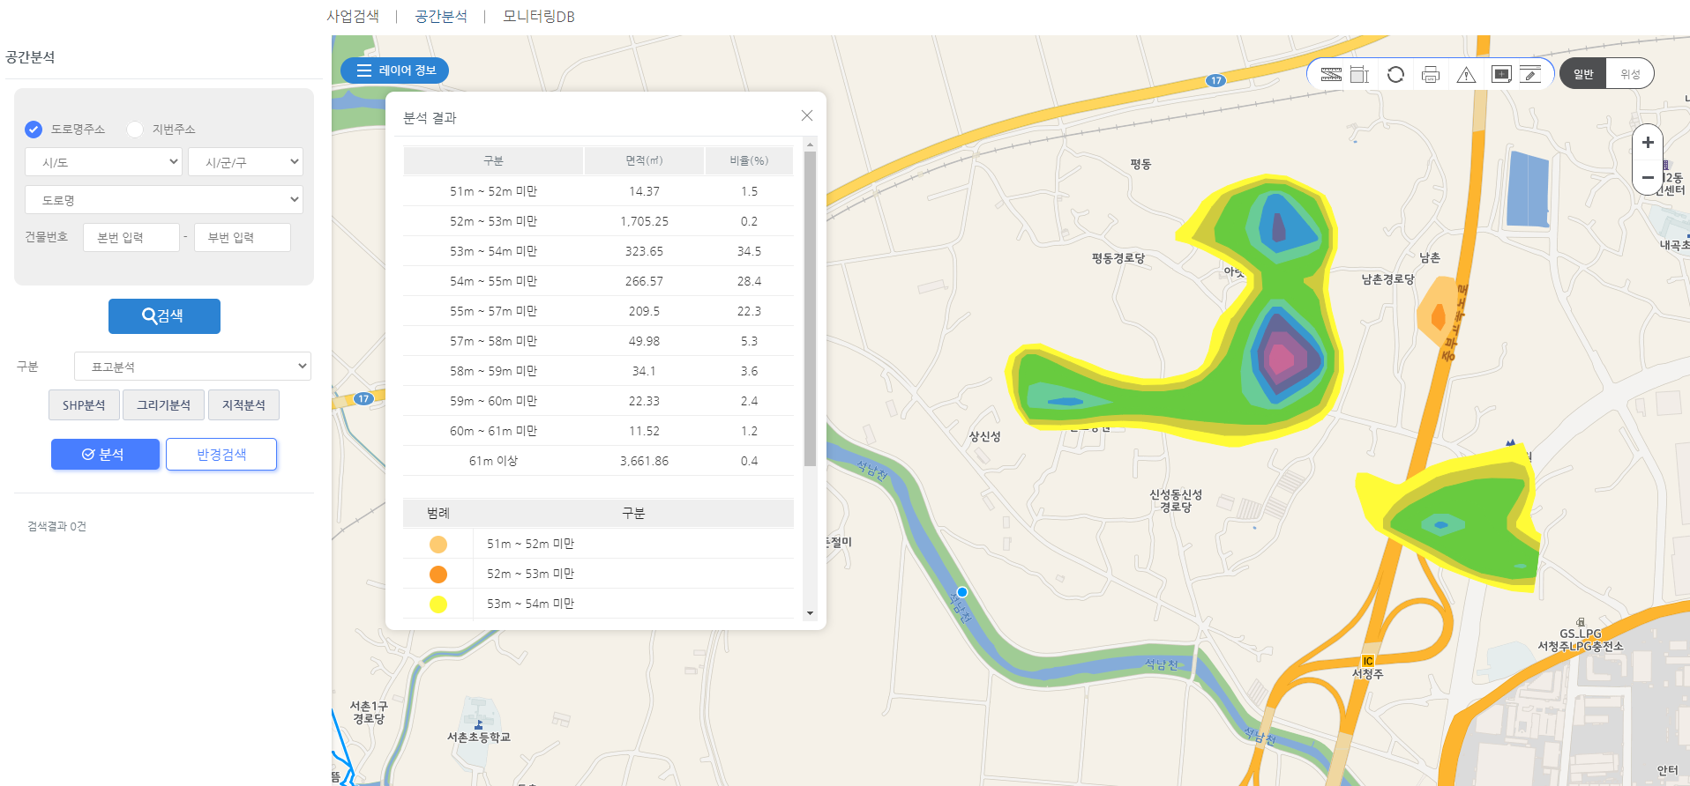Image resolution: width=1690 pixels, height=786 pixels.
Task: Click the orange 52m~53m legend swatch
Action: (438, 575)
